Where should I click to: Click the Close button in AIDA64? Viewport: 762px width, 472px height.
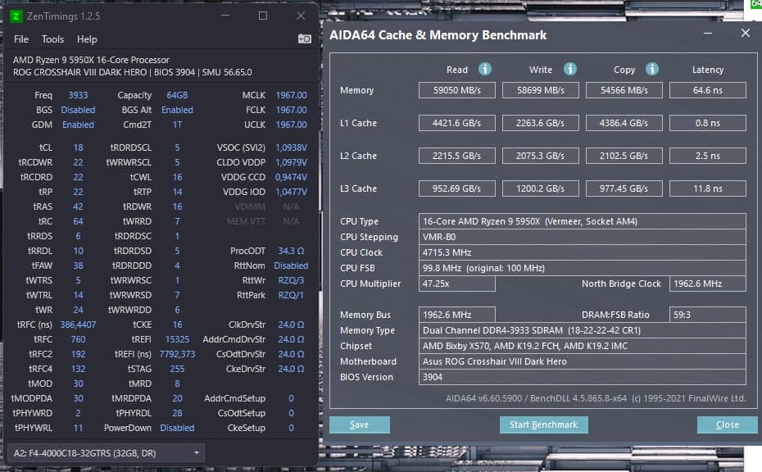pos(727,424)
